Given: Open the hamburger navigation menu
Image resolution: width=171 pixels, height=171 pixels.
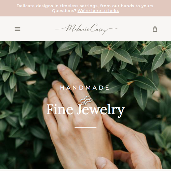Looking at the screenshot, I should [17, 29].
